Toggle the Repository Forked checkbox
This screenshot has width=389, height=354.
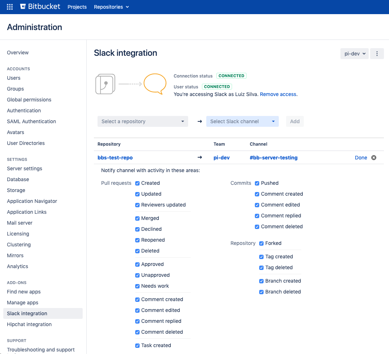261,243
